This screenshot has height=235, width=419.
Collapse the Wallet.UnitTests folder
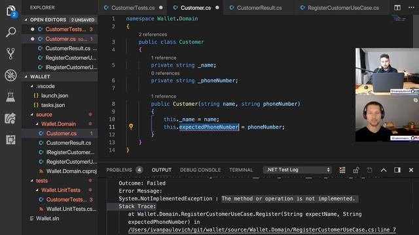[37, 190]
